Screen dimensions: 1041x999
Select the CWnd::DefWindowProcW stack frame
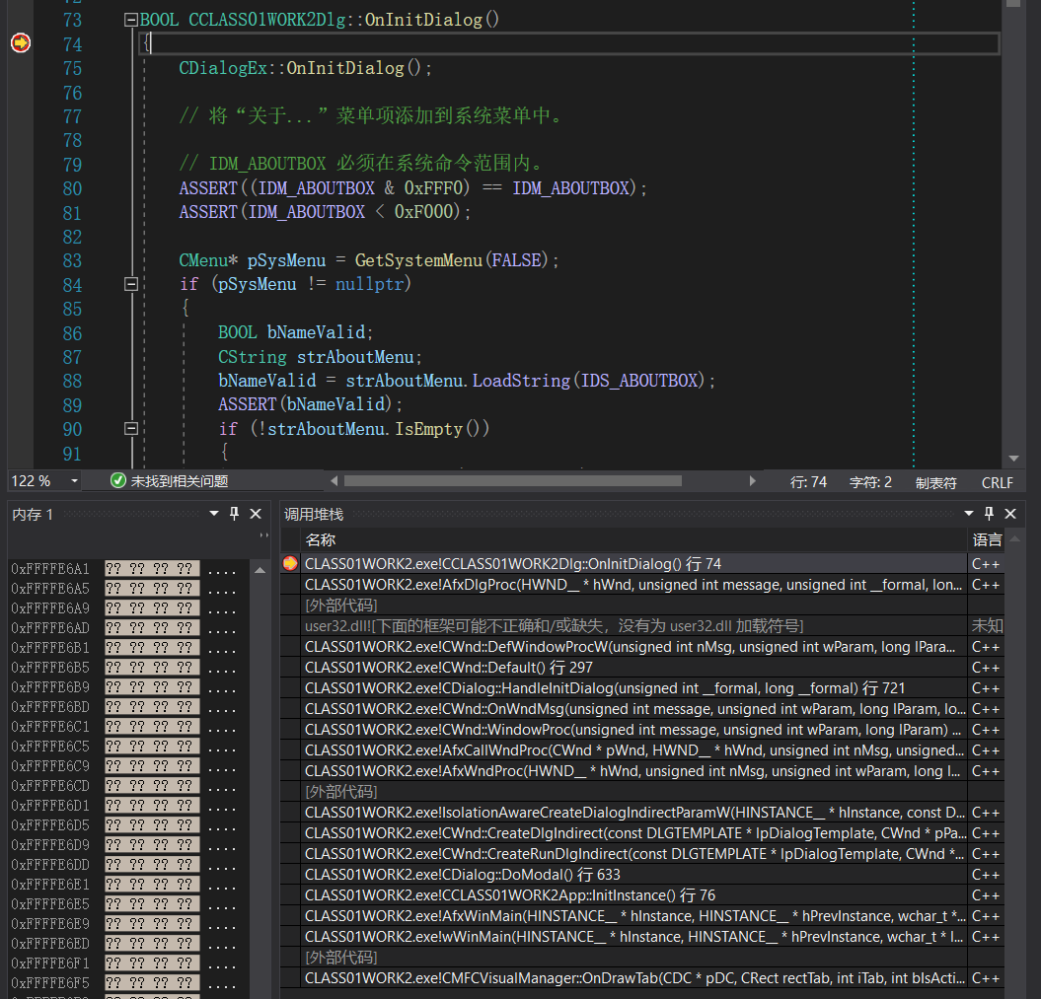[634, 647]
